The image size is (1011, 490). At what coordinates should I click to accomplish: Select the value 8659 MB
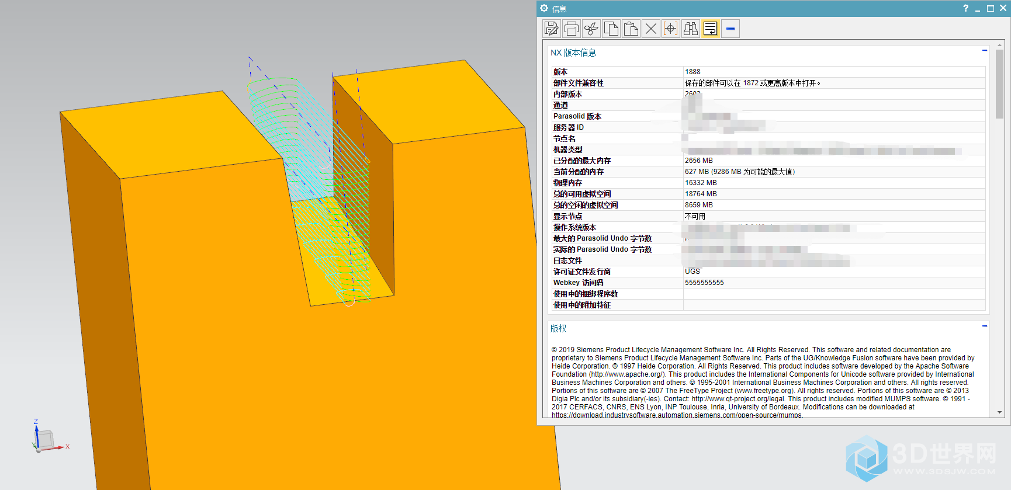[699, 205]
